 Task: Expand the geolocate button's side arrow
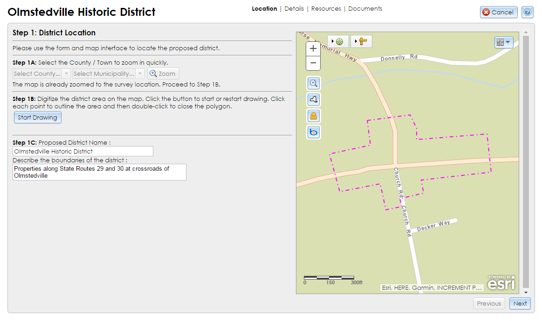pos(333,41)
